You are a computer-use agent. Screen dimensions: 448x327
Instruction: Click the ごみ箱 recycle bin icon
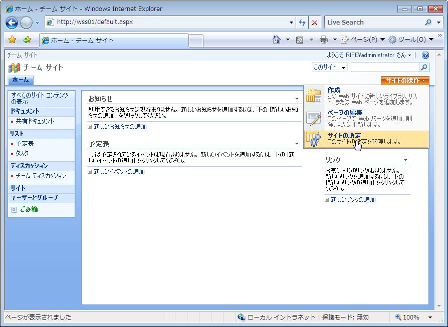(x=14, y=210)
